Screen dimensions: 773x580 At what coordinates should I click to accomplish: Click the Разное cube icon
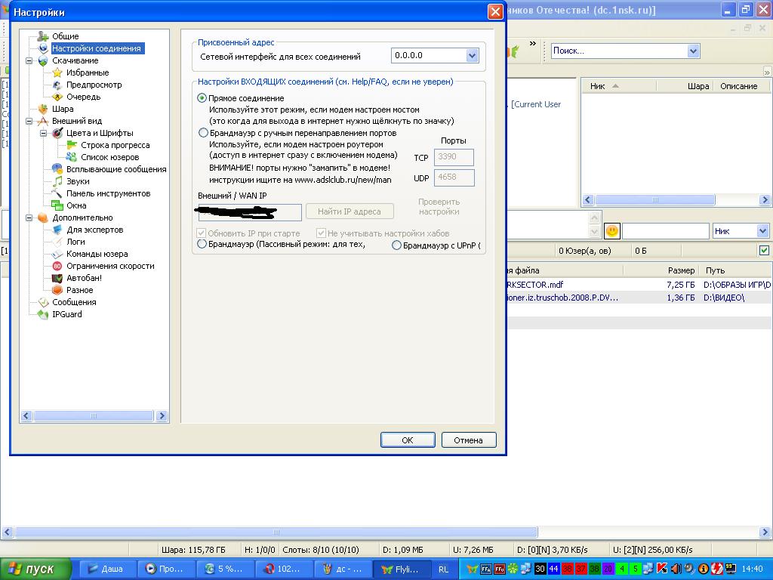(x=57, y=290)
